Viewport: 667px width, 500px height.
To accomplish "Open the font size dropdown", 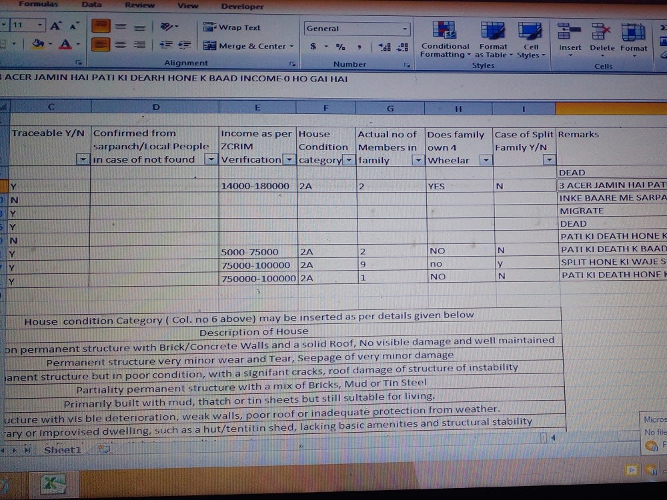I will point(39,25).
